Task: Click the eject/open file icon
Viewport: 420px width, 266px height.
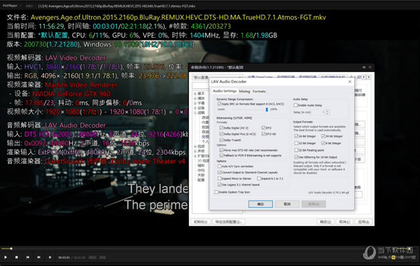Action: point(50,257)
